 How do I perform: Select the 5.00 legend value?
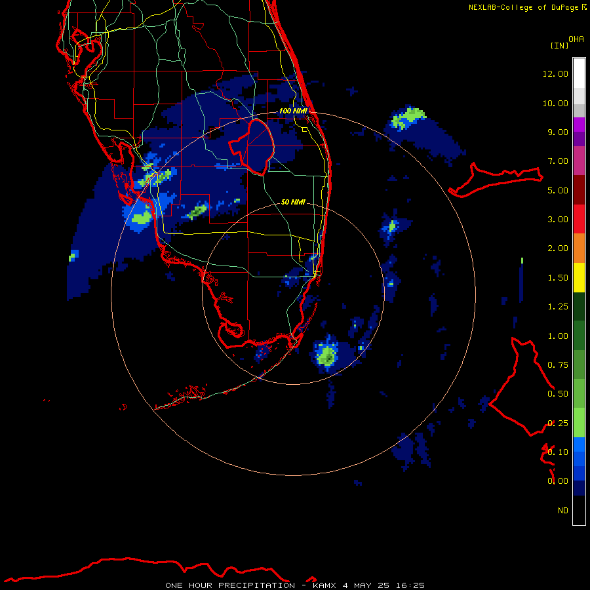(558, 190)
